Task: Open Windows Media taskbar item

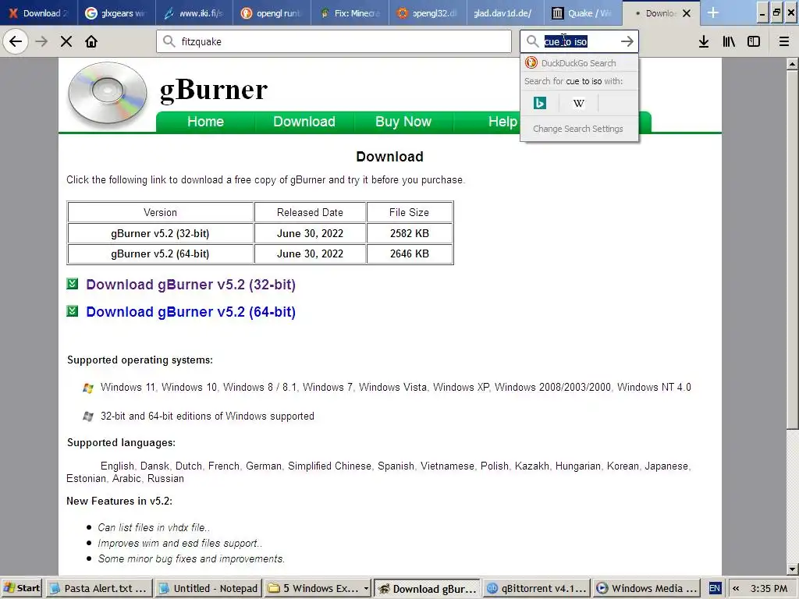Action: tap(647, 588)
